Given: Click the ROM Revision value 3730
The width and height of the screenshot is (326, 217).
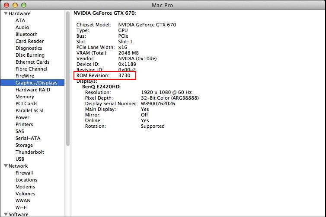Looking at the screenshot, I should click(125, 75).
